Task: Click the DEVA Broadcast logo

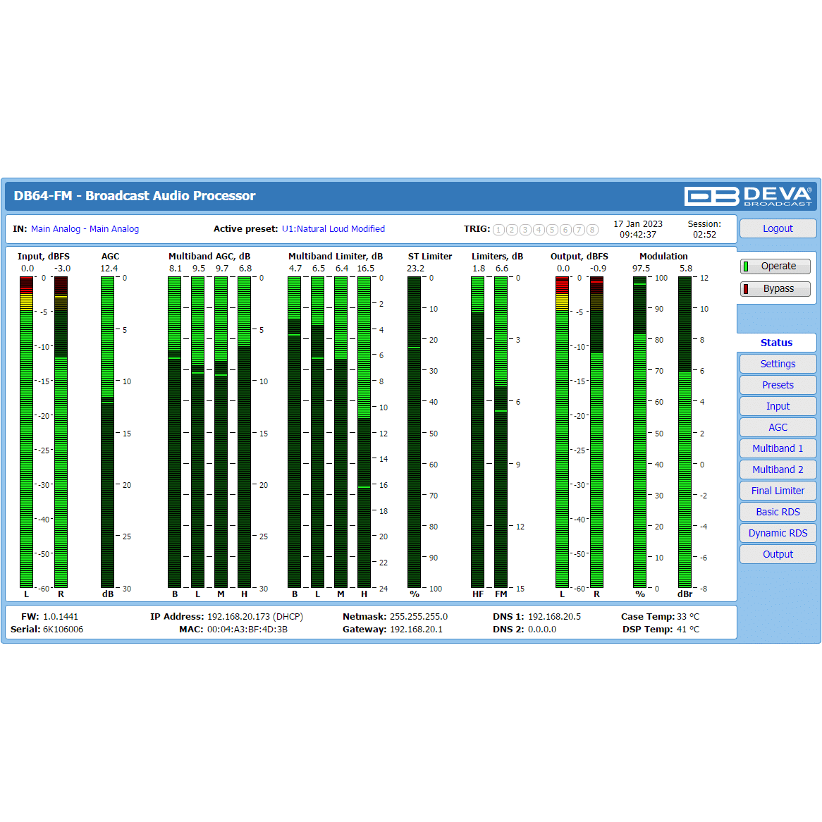Action: point(748,196)
